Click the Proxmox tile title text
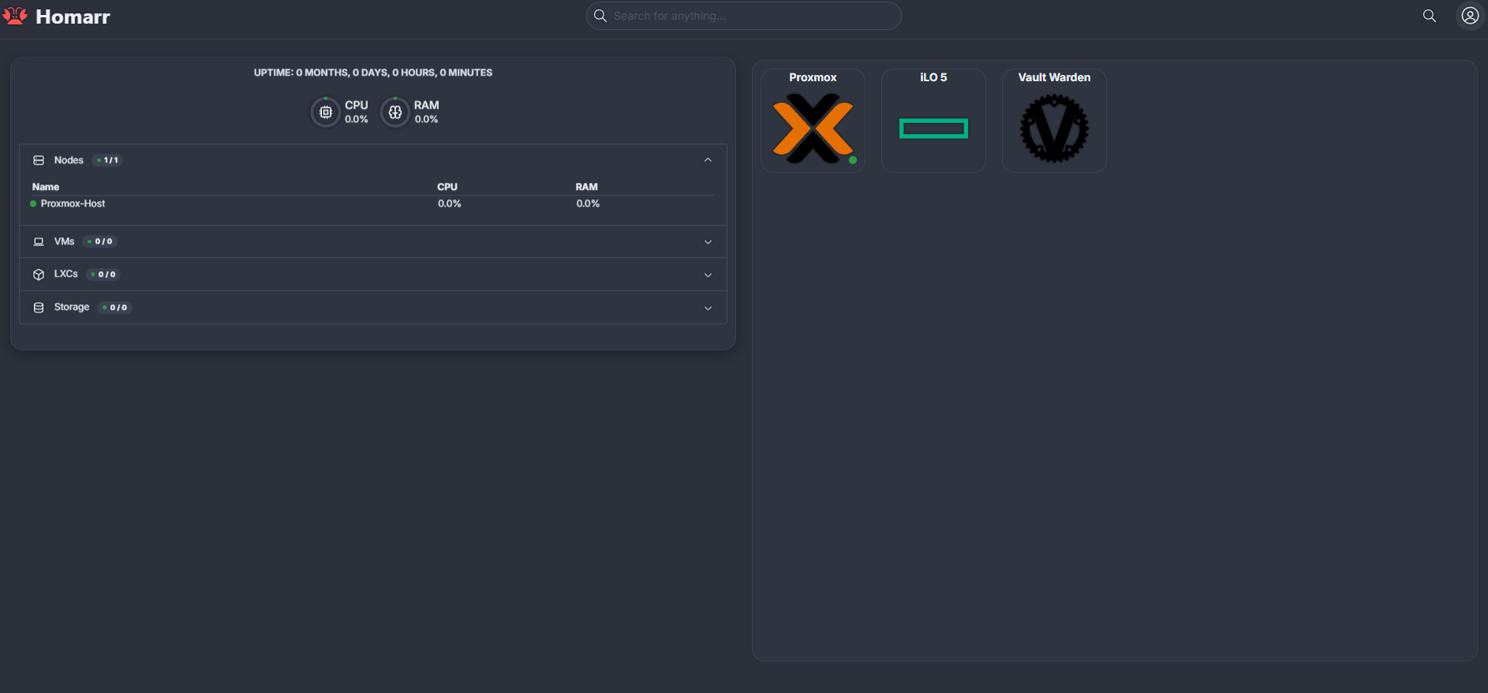 [x=813, y=77]
